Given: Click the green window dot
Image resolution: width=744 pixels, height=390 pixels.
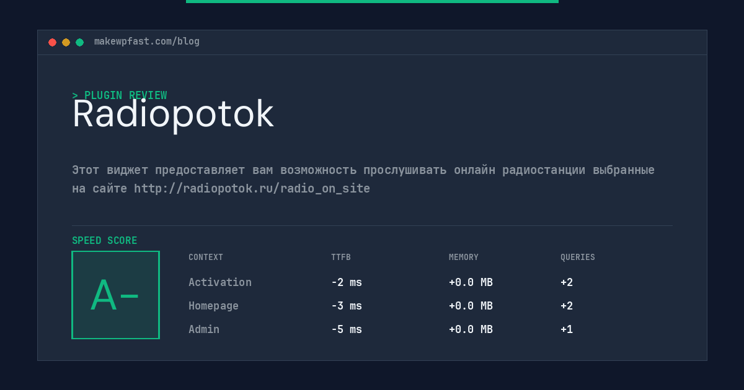Looking at the screenshot, I should tap(79, 42).
